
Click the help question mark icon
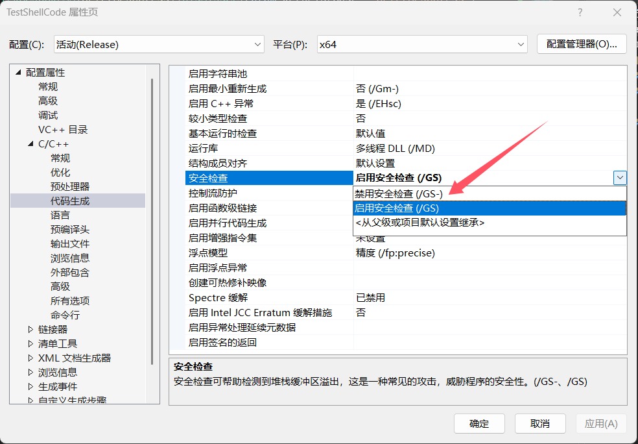click(x=580, y=13)
